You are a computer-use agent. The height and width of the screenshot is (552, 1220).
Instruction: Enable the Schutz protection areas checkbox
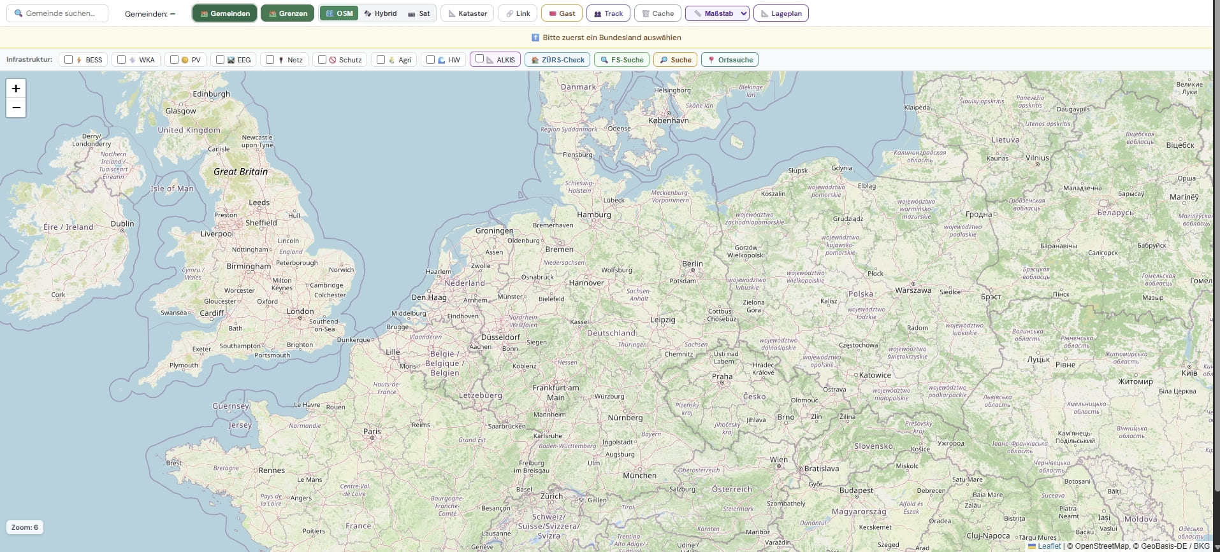click(322, 60)
